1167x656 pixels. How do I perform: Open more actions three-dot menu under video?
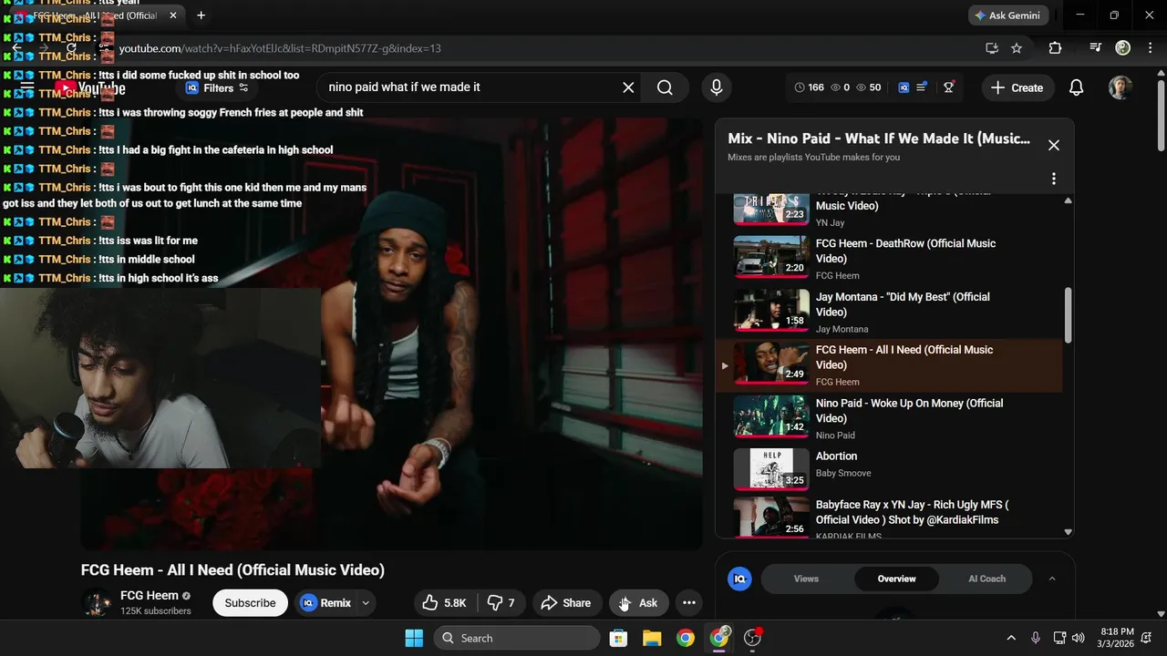tap(689, 603)
